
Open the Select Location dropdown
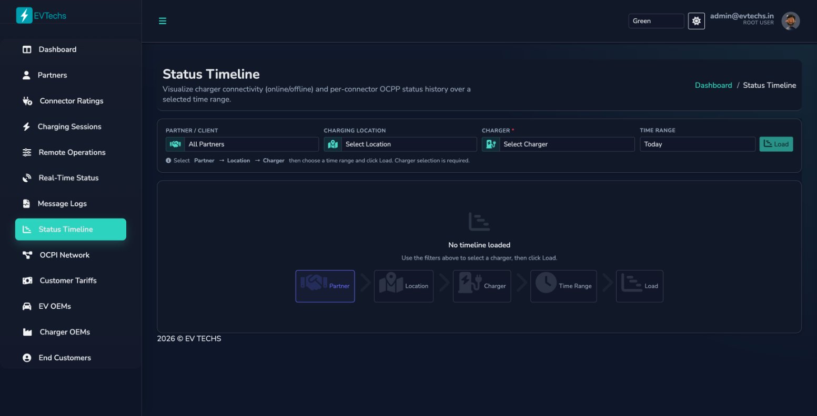[x=409, y=143]
